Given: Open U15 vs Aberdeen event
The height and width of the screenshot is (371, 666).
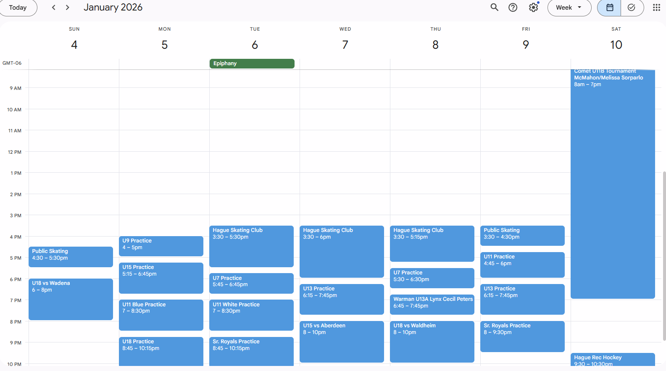Looking at the screenshot, I should pyautogui.click(x=342, y=341).
